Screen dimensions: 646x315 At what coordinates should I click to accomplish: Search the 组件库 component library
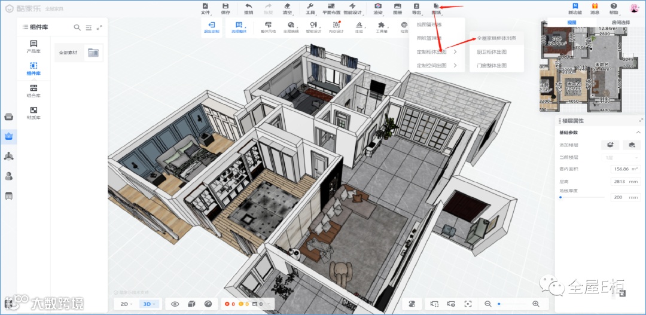pyautogui.click(x=77, y=27)
